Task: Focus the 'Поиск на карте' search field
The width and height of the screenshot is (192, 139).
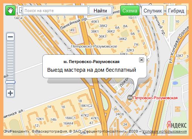Action: tap(55, 11)
